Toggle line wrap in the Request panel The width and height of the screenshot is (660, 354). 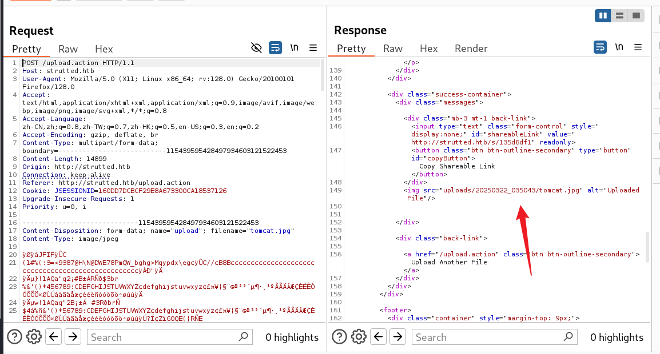point(275,48)
